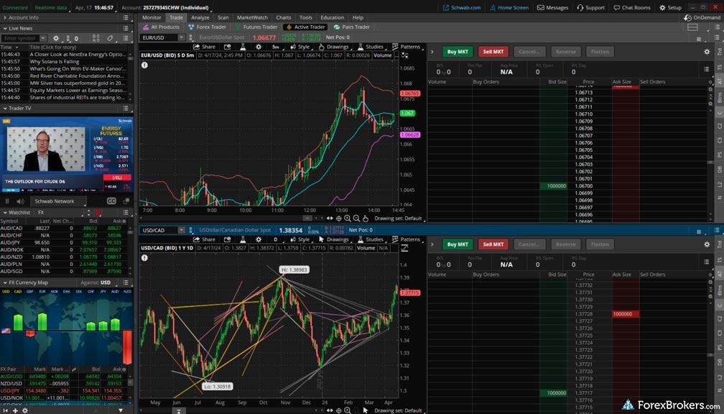Collapse the FX Currency Map panel
The height and width of the screenshot is (414, 724).
[4, 282]
